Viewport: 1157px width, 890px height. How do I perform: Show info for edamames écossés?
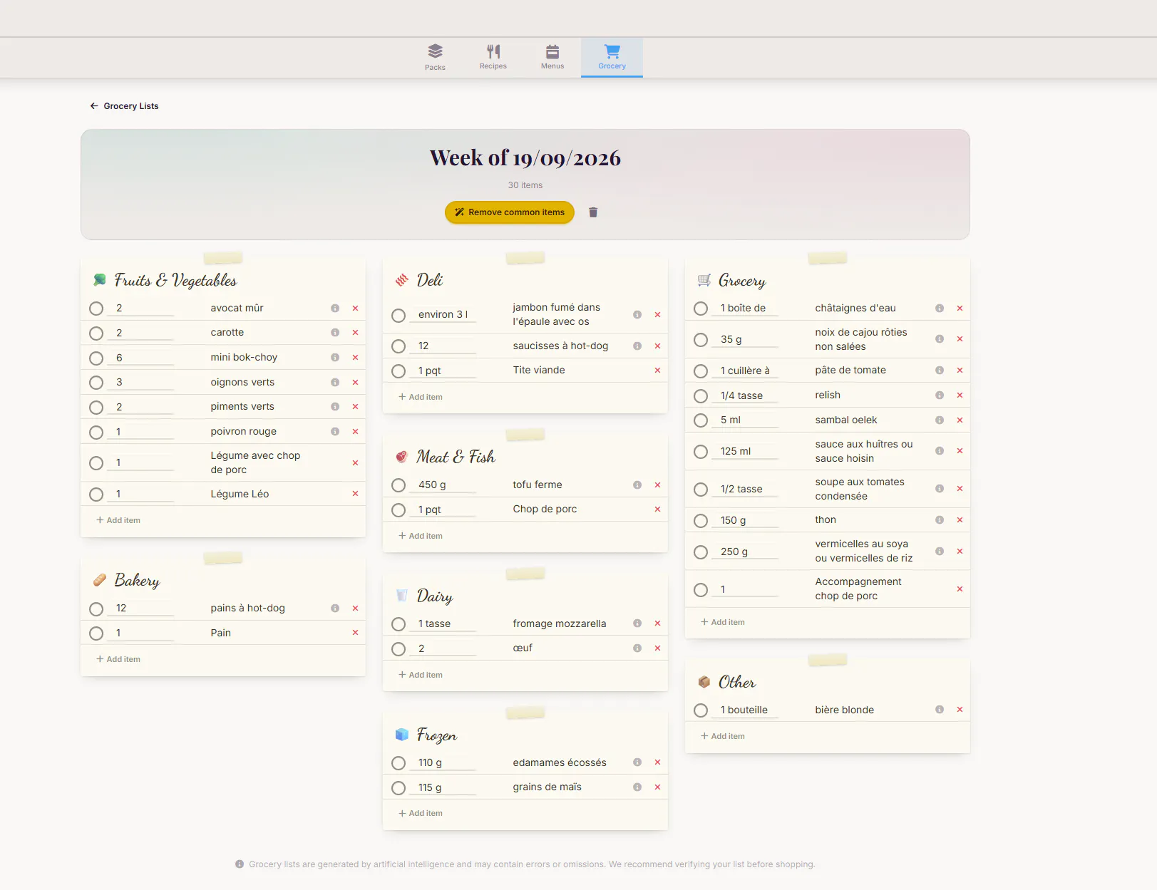click(x=637, y=762)
